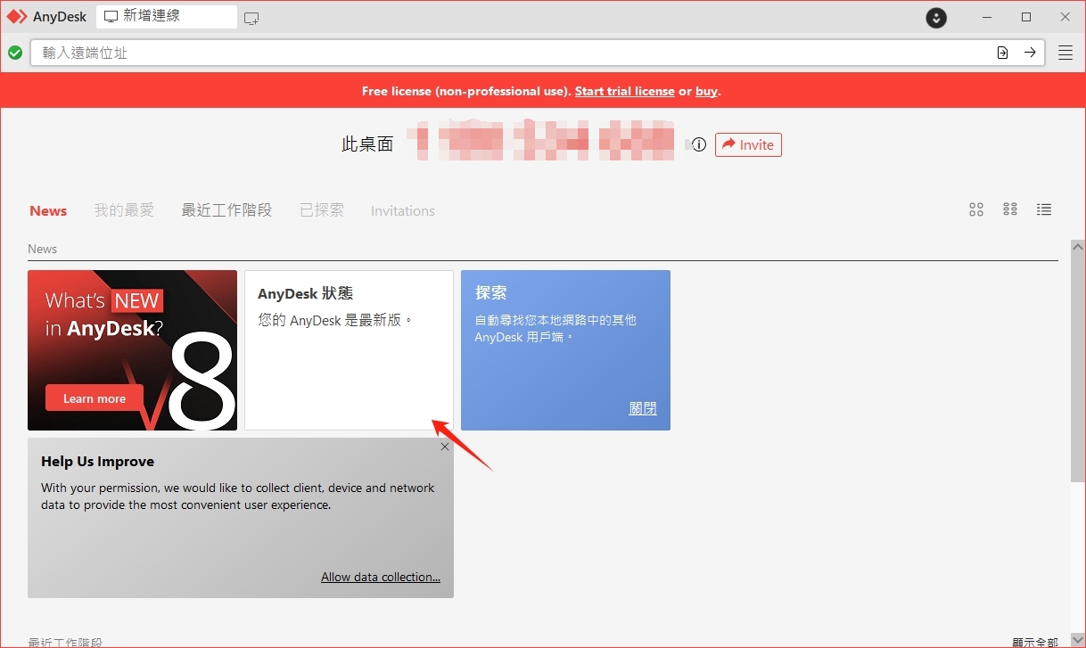Viewport: 1086px width, 648px height.
Task: Click the info icon beside the desk ID
Action: (x=699, y=144)
